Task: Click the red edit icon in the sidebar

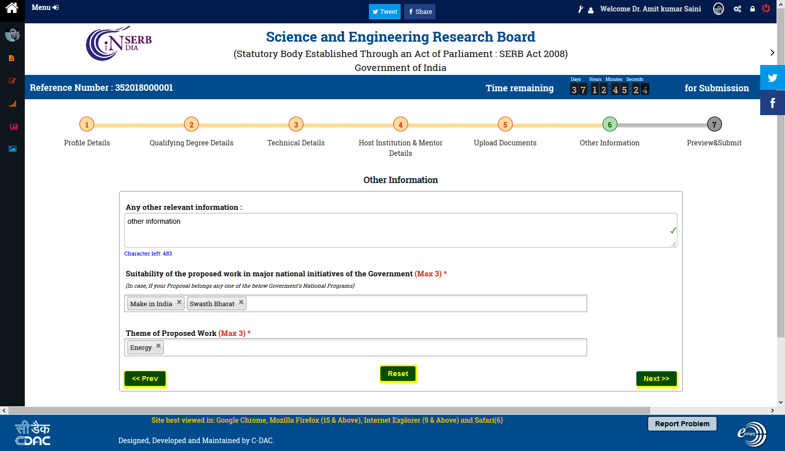Action: (x=12, y=81)
